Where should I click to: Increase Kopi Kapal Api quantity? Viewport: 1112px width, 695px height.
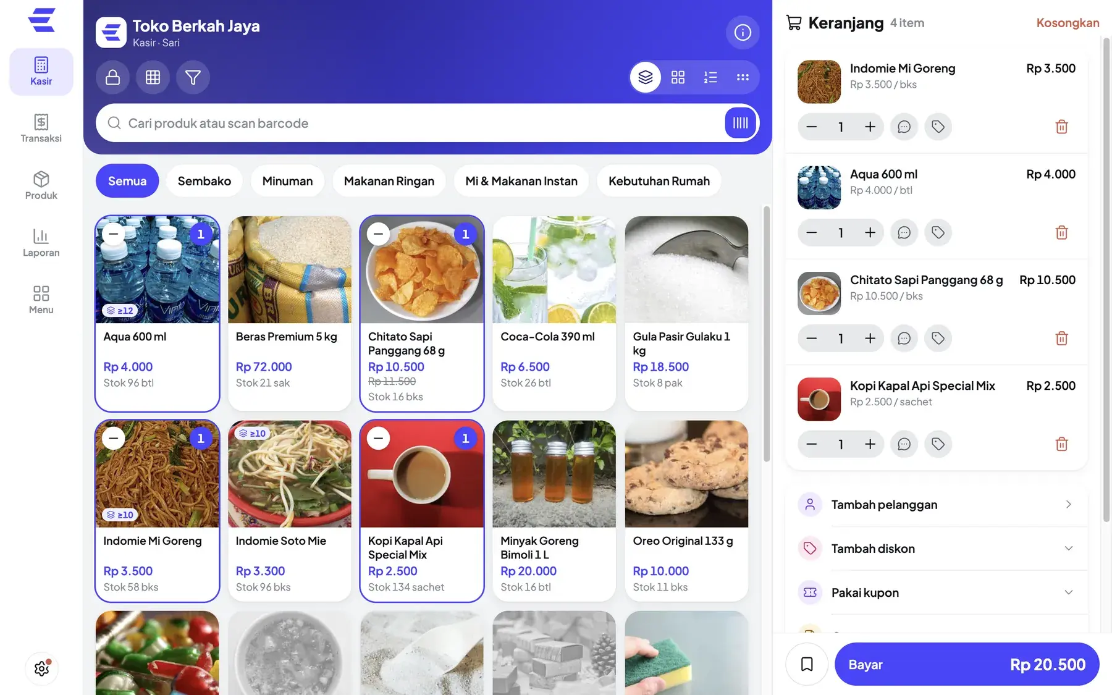870,444
